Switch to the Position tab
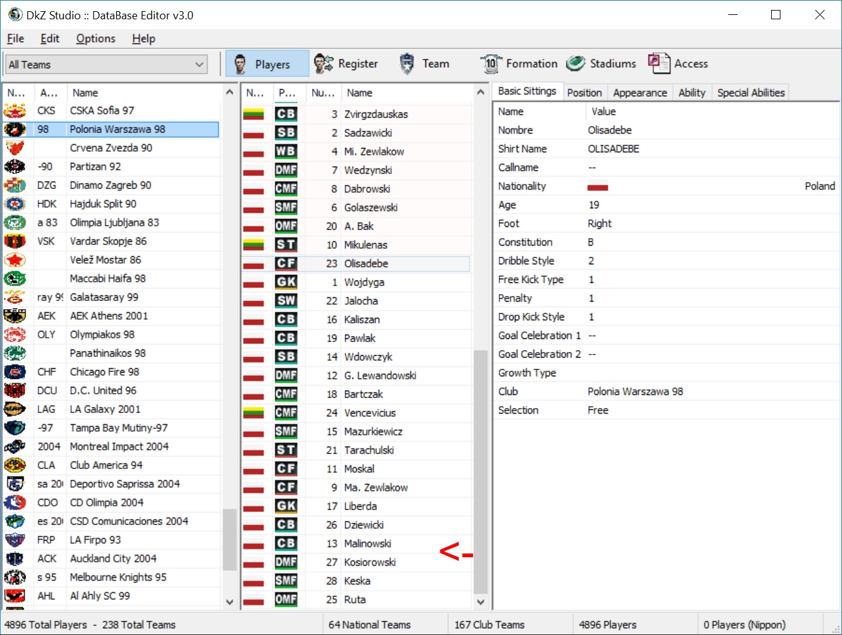842x635 pixels. tap(585, 93)
